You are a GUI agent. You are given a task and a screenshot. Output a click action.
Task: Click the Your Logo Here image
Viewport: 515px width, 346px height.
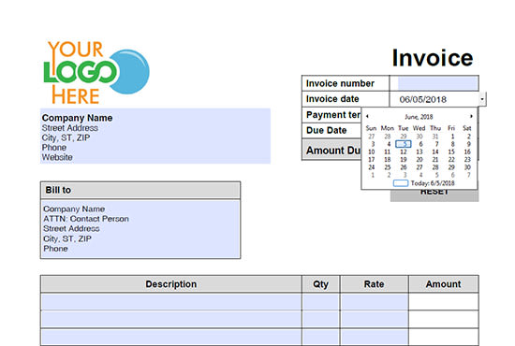(x=96, y=72)
